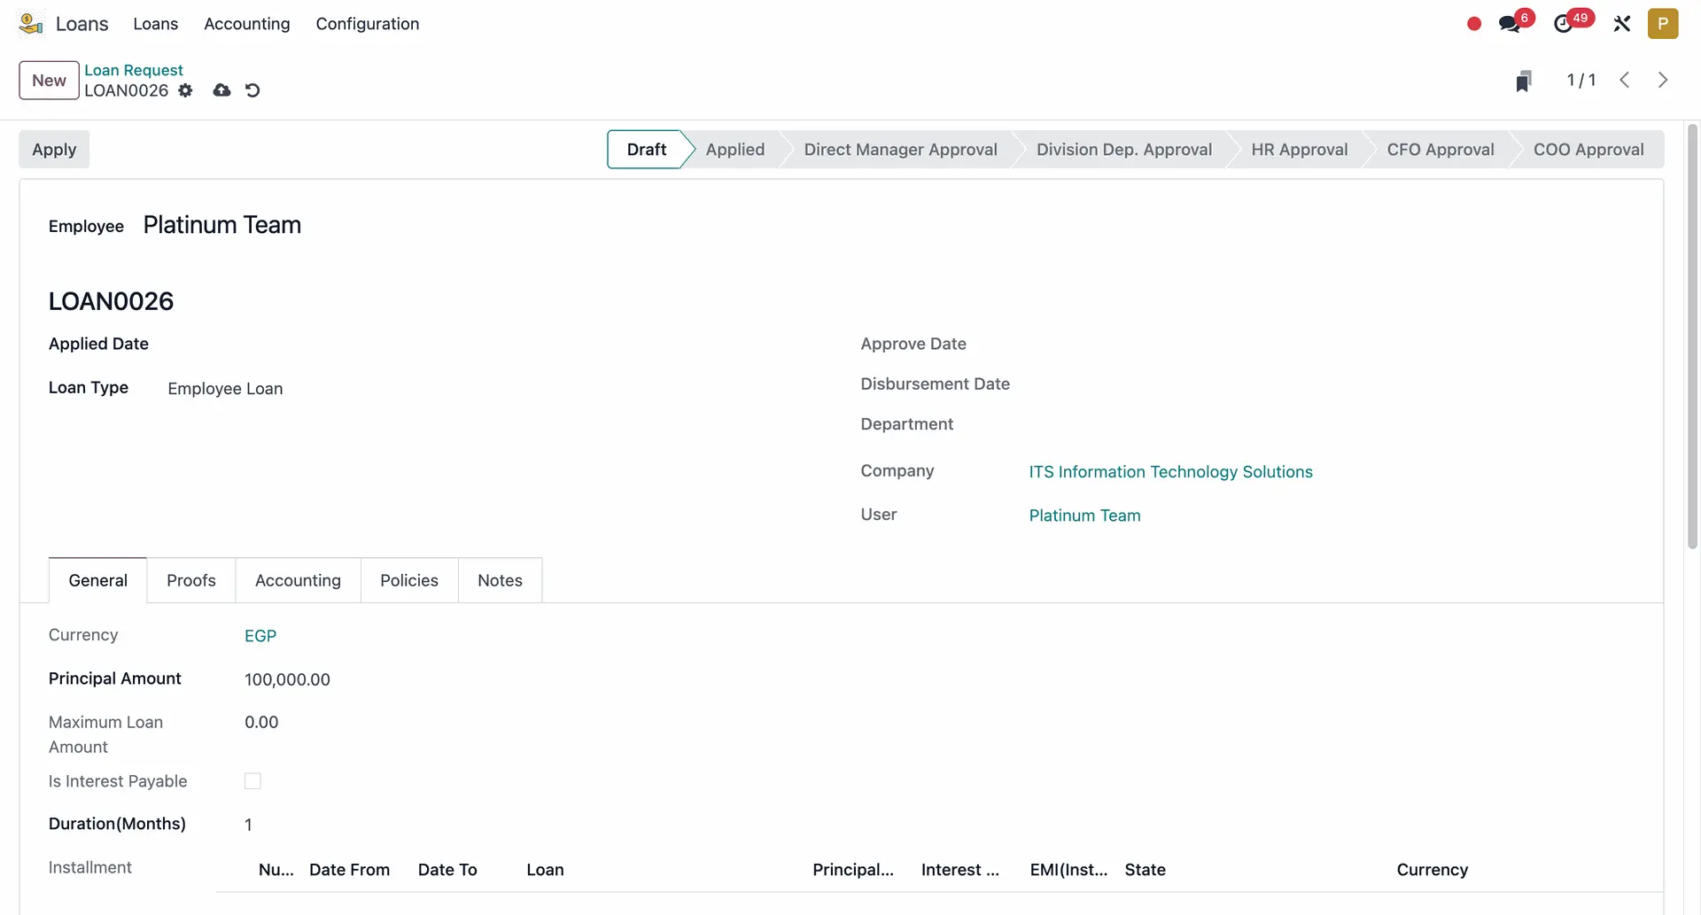Open the activities clock icon
Screen dimensions: 1701x915
[x=1564, y=24]
